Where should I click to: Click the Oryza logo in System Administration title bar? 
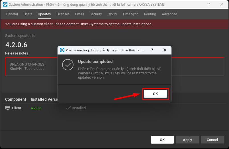(5, 4)
